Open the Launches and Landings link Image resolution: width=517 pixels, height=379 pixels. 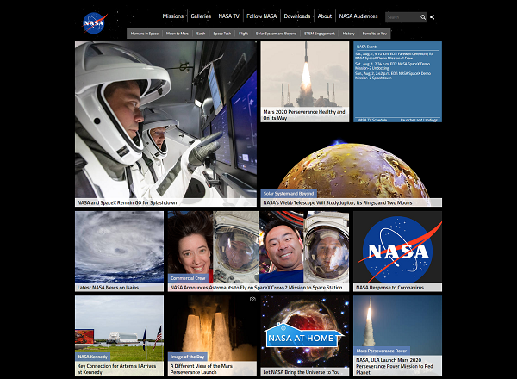[x=419, y=120]
